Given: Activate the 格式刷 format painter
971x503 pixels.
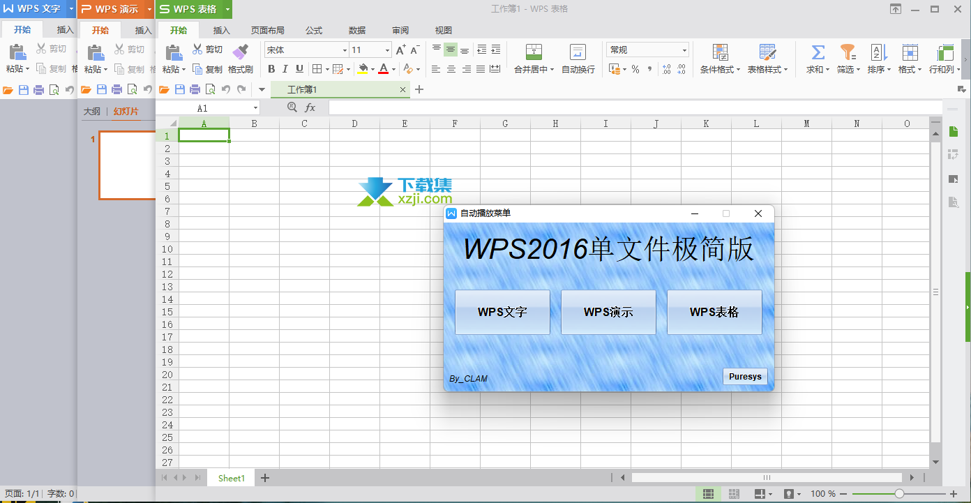Looking at the screenshot, I should pyautogui.click(x=240, y=59).
